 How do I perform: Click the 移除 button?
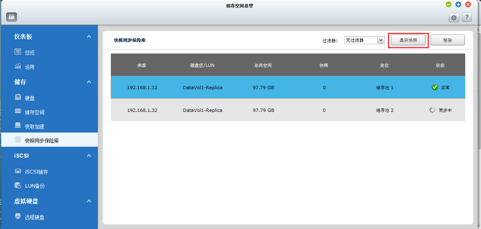447,40
